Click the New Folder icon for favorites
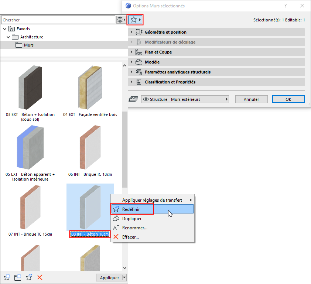This screenshot has width=311, height=284. pos(17,277)
